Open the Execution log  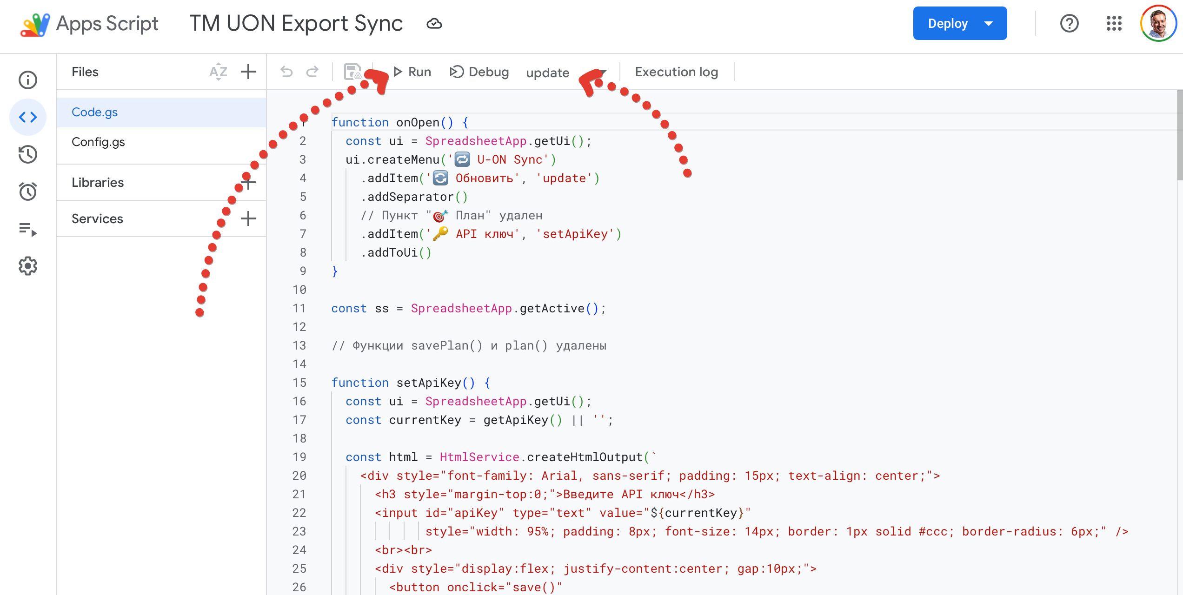tap(676, 72)
